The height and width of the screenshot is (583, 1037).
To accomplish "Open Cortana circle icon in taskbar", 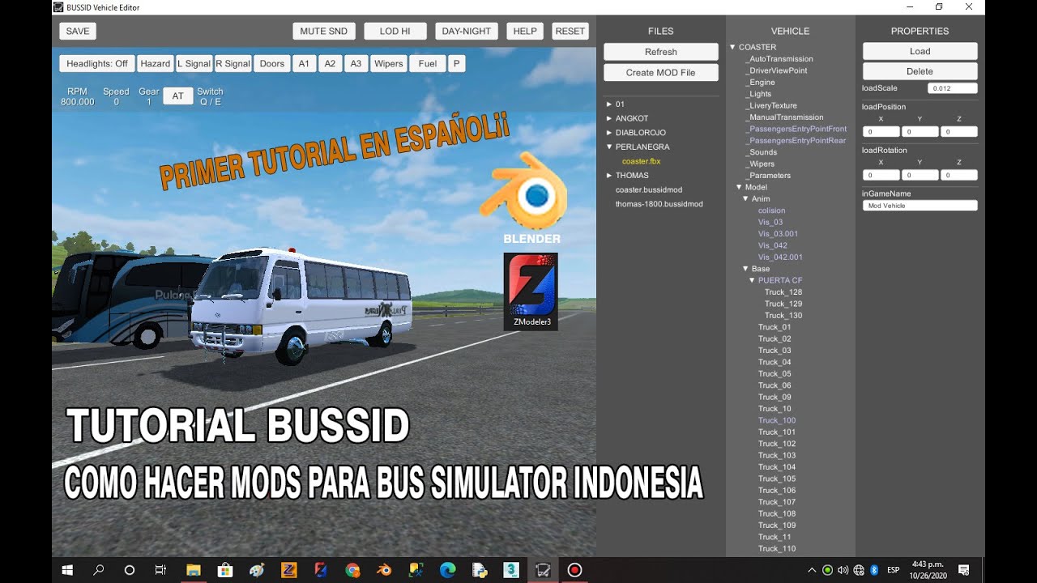I will pos(129,570).
